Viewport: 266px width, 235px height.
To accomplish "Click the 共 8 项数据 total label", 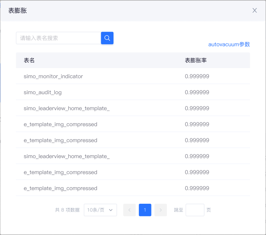I will point(67,210).
